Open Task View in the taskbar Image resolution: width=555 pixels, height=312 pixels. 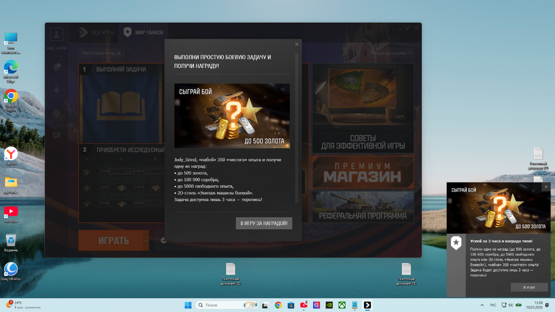265,305
